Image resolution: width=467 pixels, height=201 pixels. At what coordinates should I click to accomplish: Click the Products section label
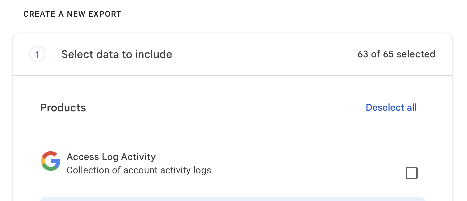click(63, 107)
